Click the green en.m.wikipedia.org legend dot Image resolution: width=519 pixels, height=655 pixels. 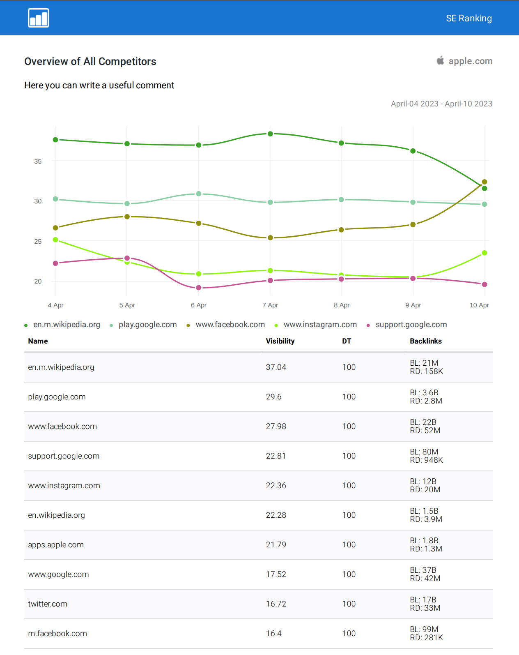[x=25, y=324]
